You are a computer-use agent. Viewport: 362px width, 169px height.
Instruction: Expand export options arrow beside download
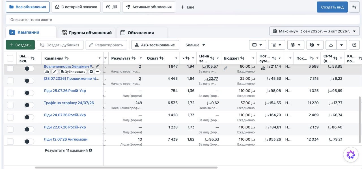(x=342, y=45)
